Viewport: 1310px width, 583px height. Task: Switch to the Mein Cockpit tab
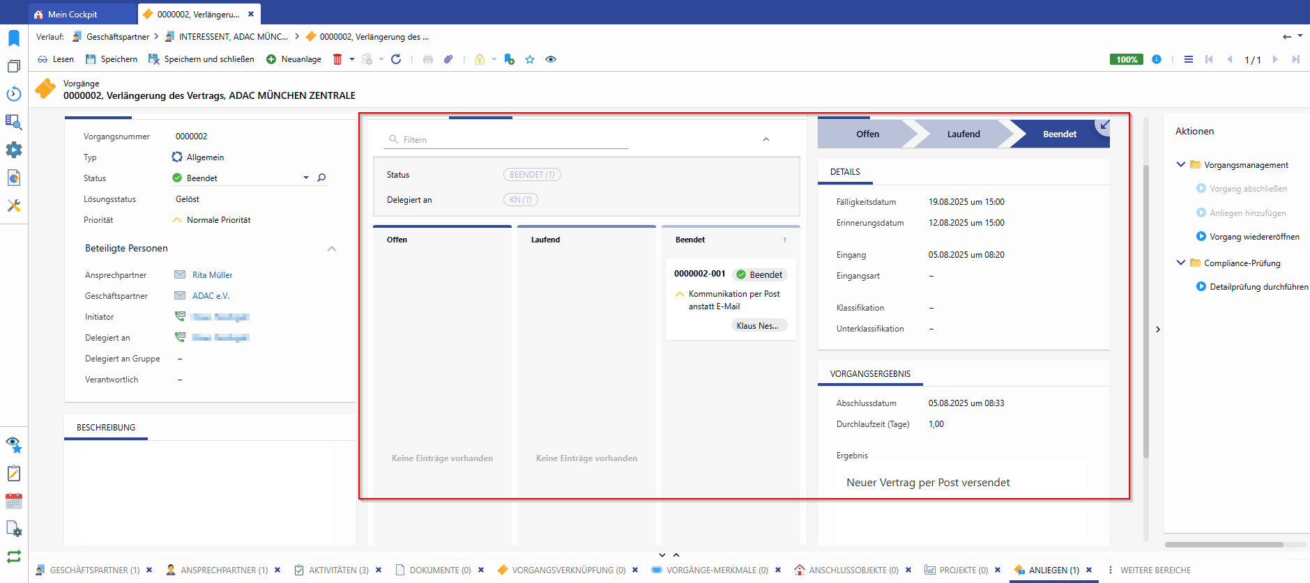click(73, 14)
